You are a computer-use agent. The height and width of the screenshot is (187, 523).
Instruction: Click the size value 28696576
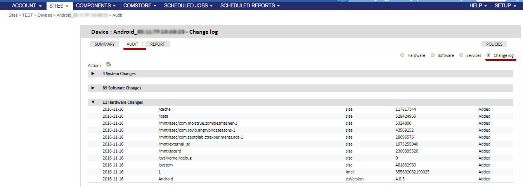pyautogui.click(x=404, y=137)
